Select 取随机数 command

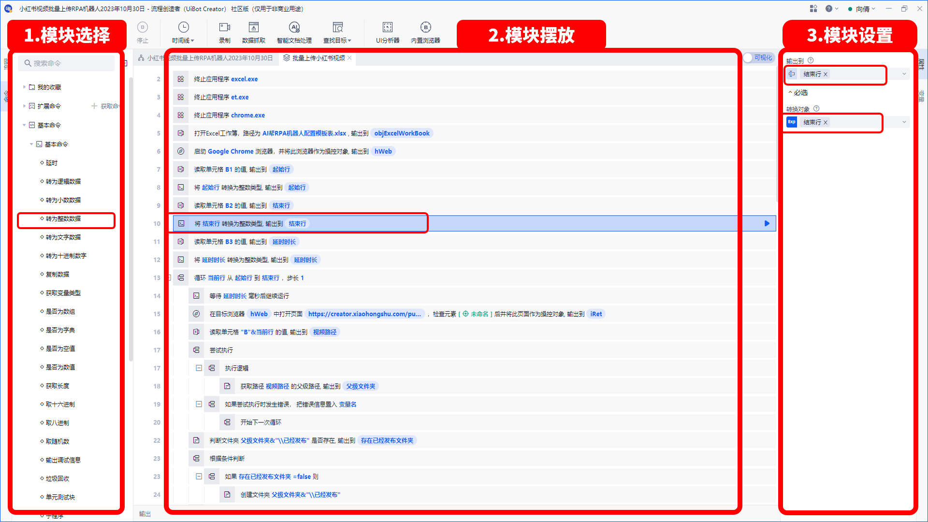(x=58, y=441)
